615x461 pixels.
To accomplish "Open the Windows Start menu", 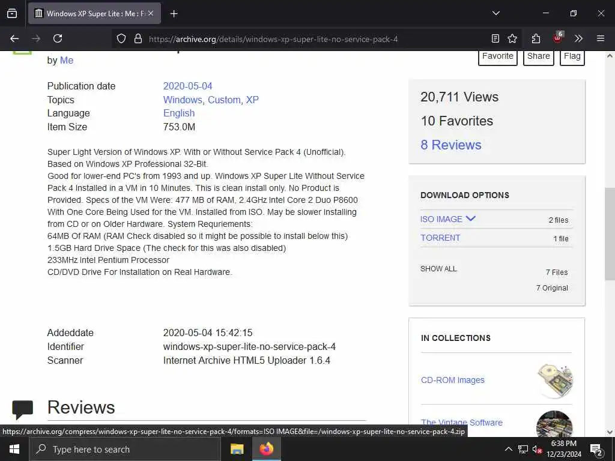I will 14,449.
